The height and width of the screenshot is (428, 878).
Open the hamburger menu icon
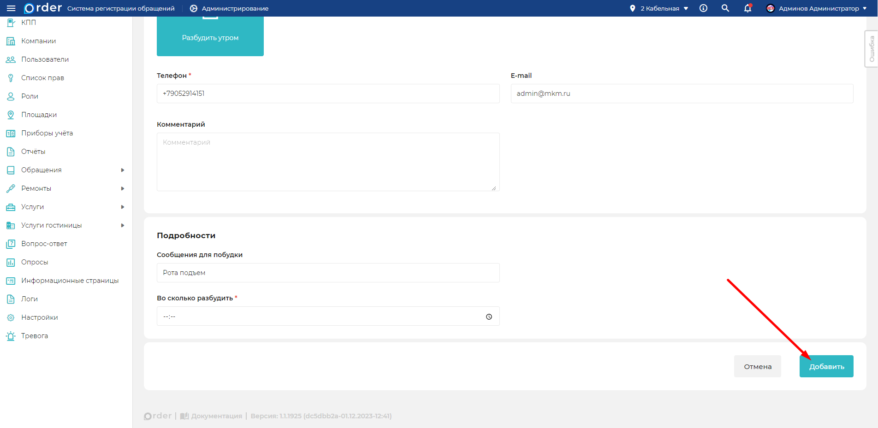tap(11, 8)
